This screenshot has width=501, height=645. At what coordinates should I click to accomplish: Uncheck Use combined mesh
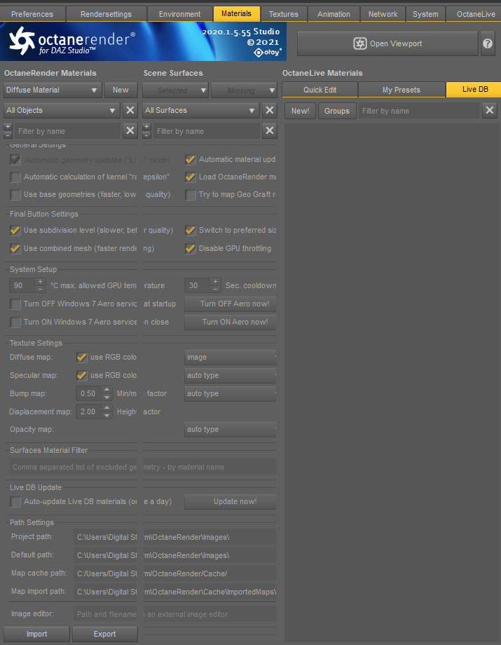15,248
